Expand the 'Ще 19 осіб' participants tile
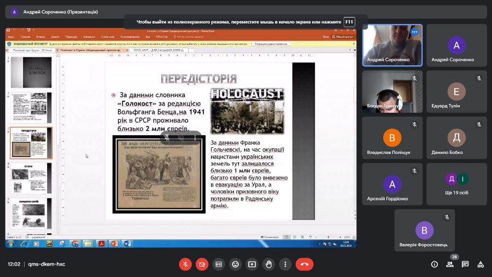 [456, 184]
